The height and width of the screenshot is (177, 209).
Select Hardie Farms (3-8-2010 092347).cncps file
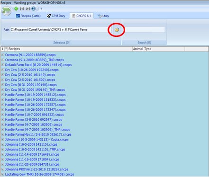pos(34,120)
